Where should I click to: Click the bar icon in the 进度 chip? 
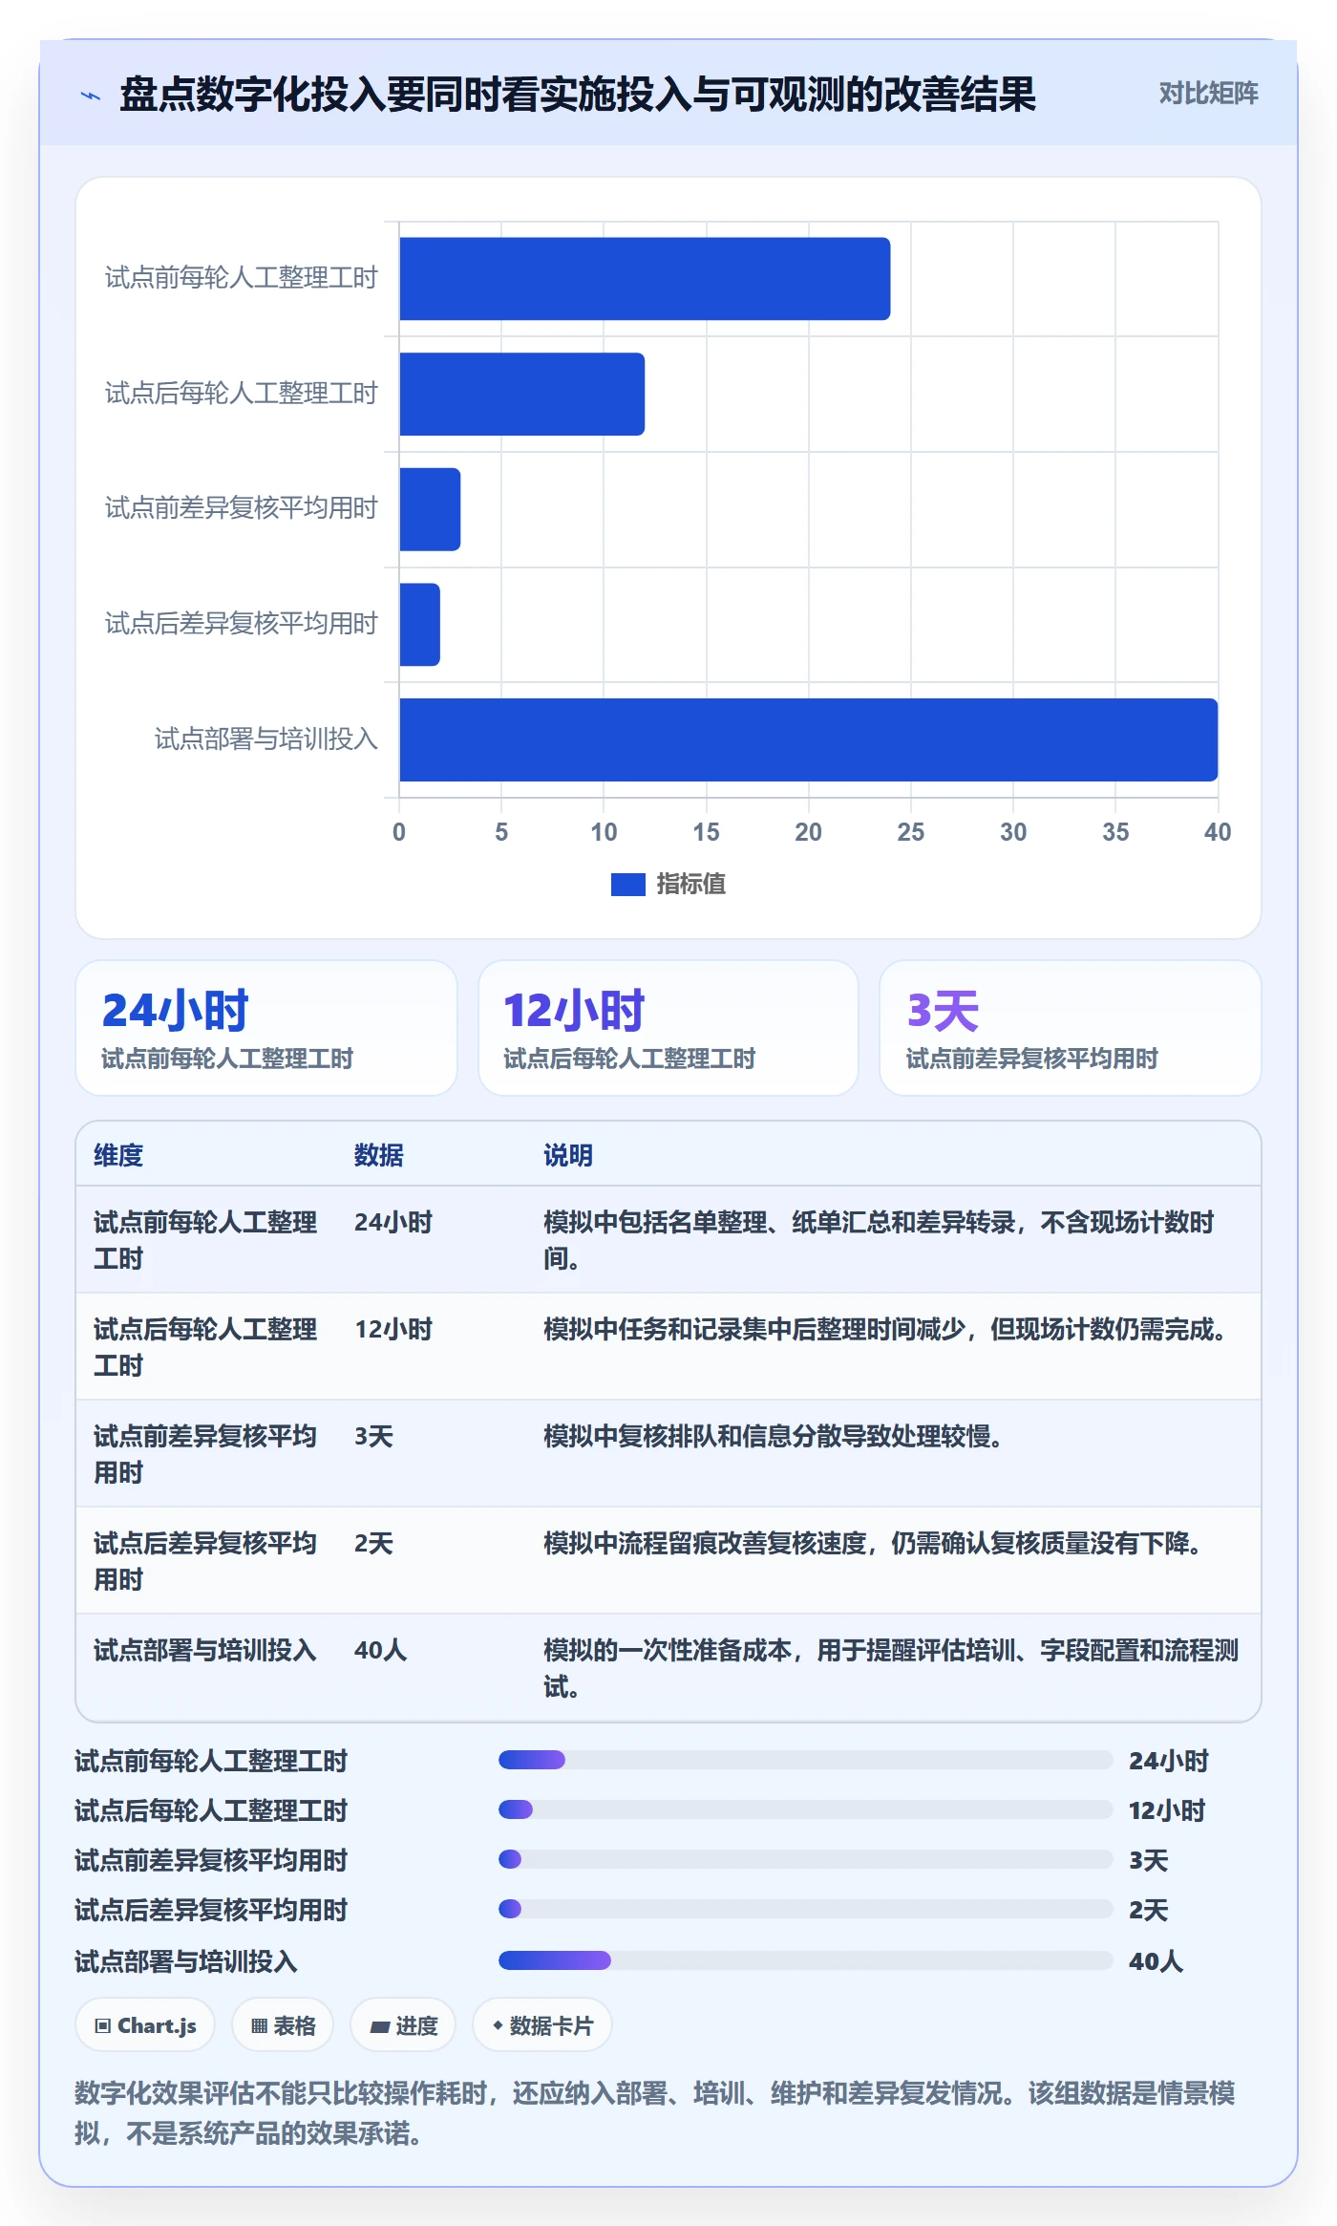pyautogui.click(x=379, y=2027)
